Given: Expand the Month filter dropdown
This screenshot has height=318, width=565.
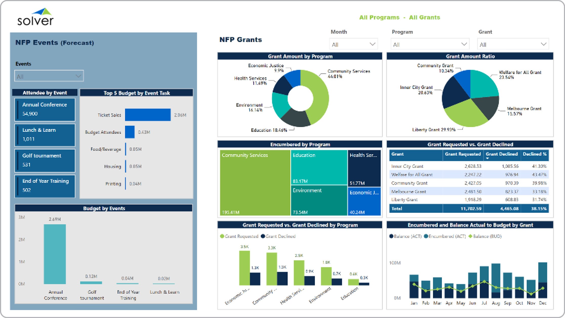Looking at the screenshot, I should pos(353,44).
